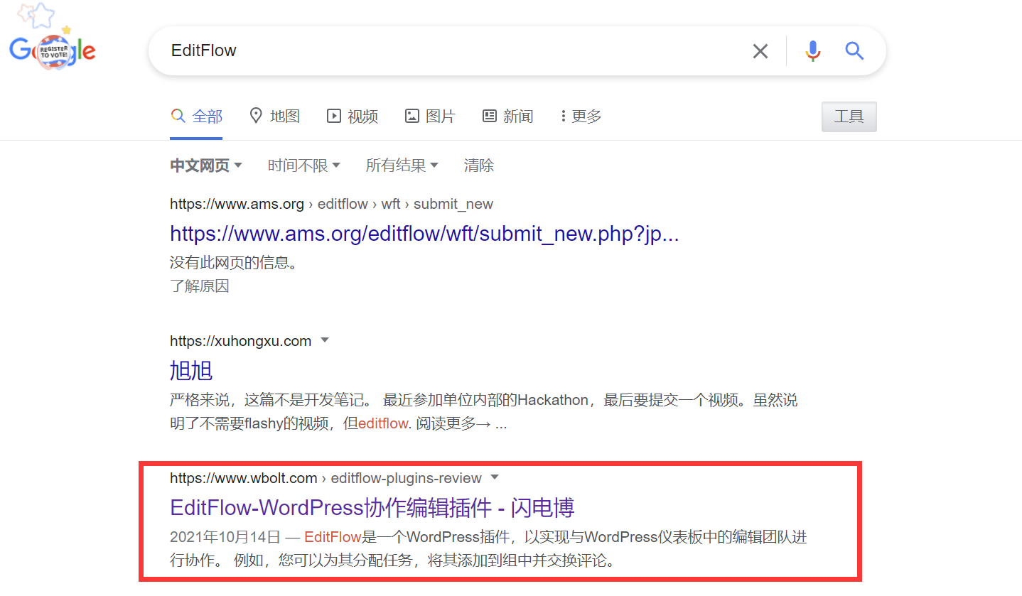Open the 更多 (More) menu

tap(581, 115)
